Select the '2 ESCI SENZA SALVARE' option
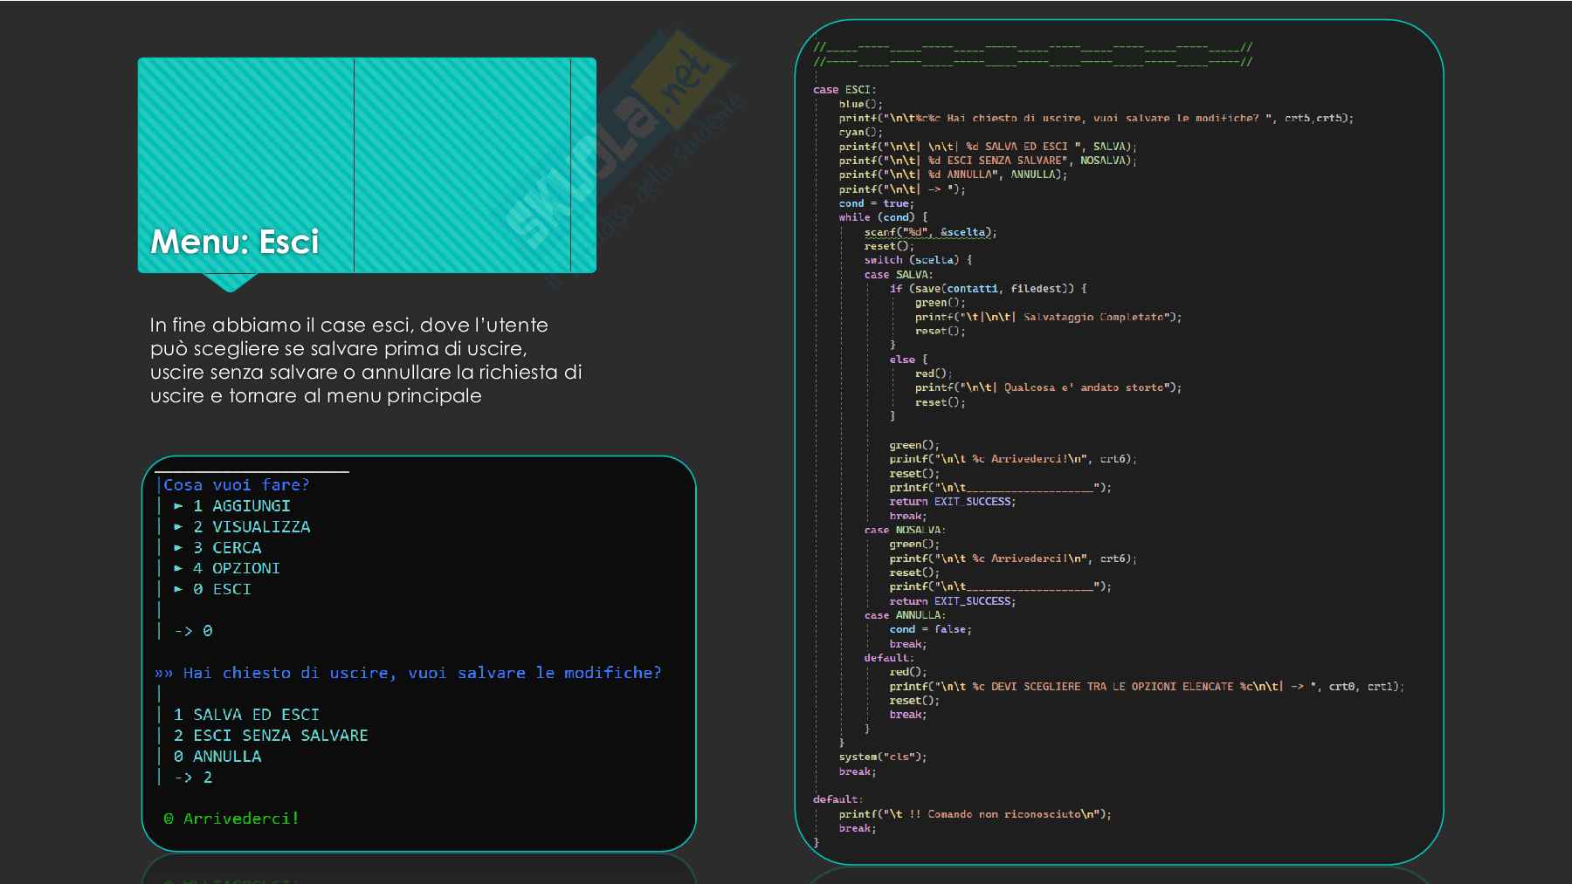The image size is (1572, 884). coord(271,736)
